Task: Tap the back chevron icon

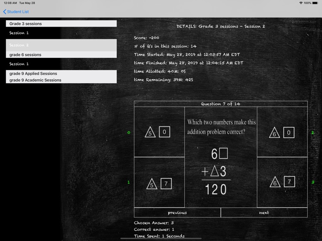Action: pyautogui.click(x=5, y=12)
